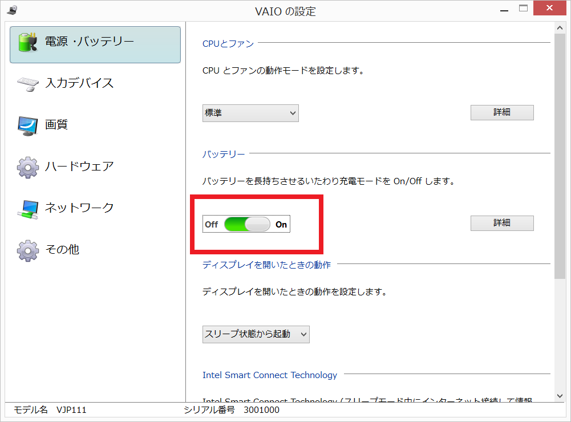Maximize the VAIO の設定 window
Image resolution: width=571 pixels, height=422 pixels.
coord(523,9)
